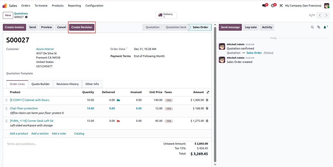Switch to the Revisions History tab
The image size is (333, 167).
click(x=68, y=84)
